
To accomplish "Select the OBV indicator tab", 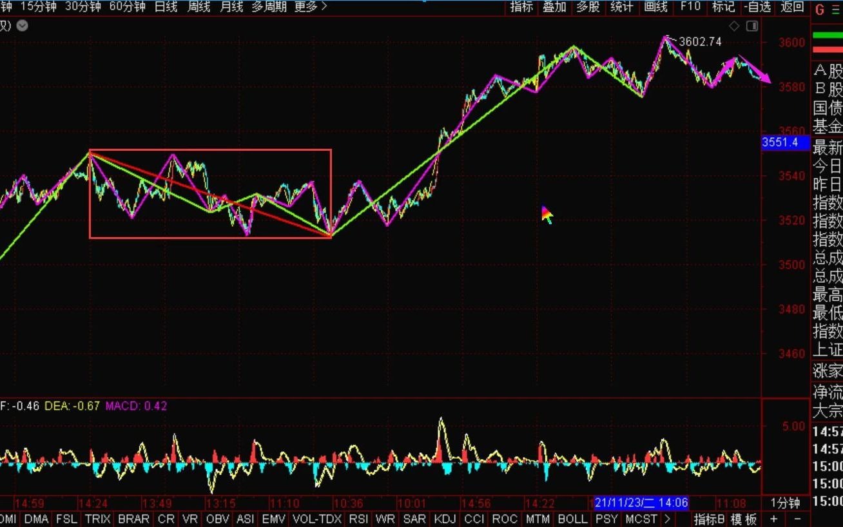I will click(x=218, y=519).
